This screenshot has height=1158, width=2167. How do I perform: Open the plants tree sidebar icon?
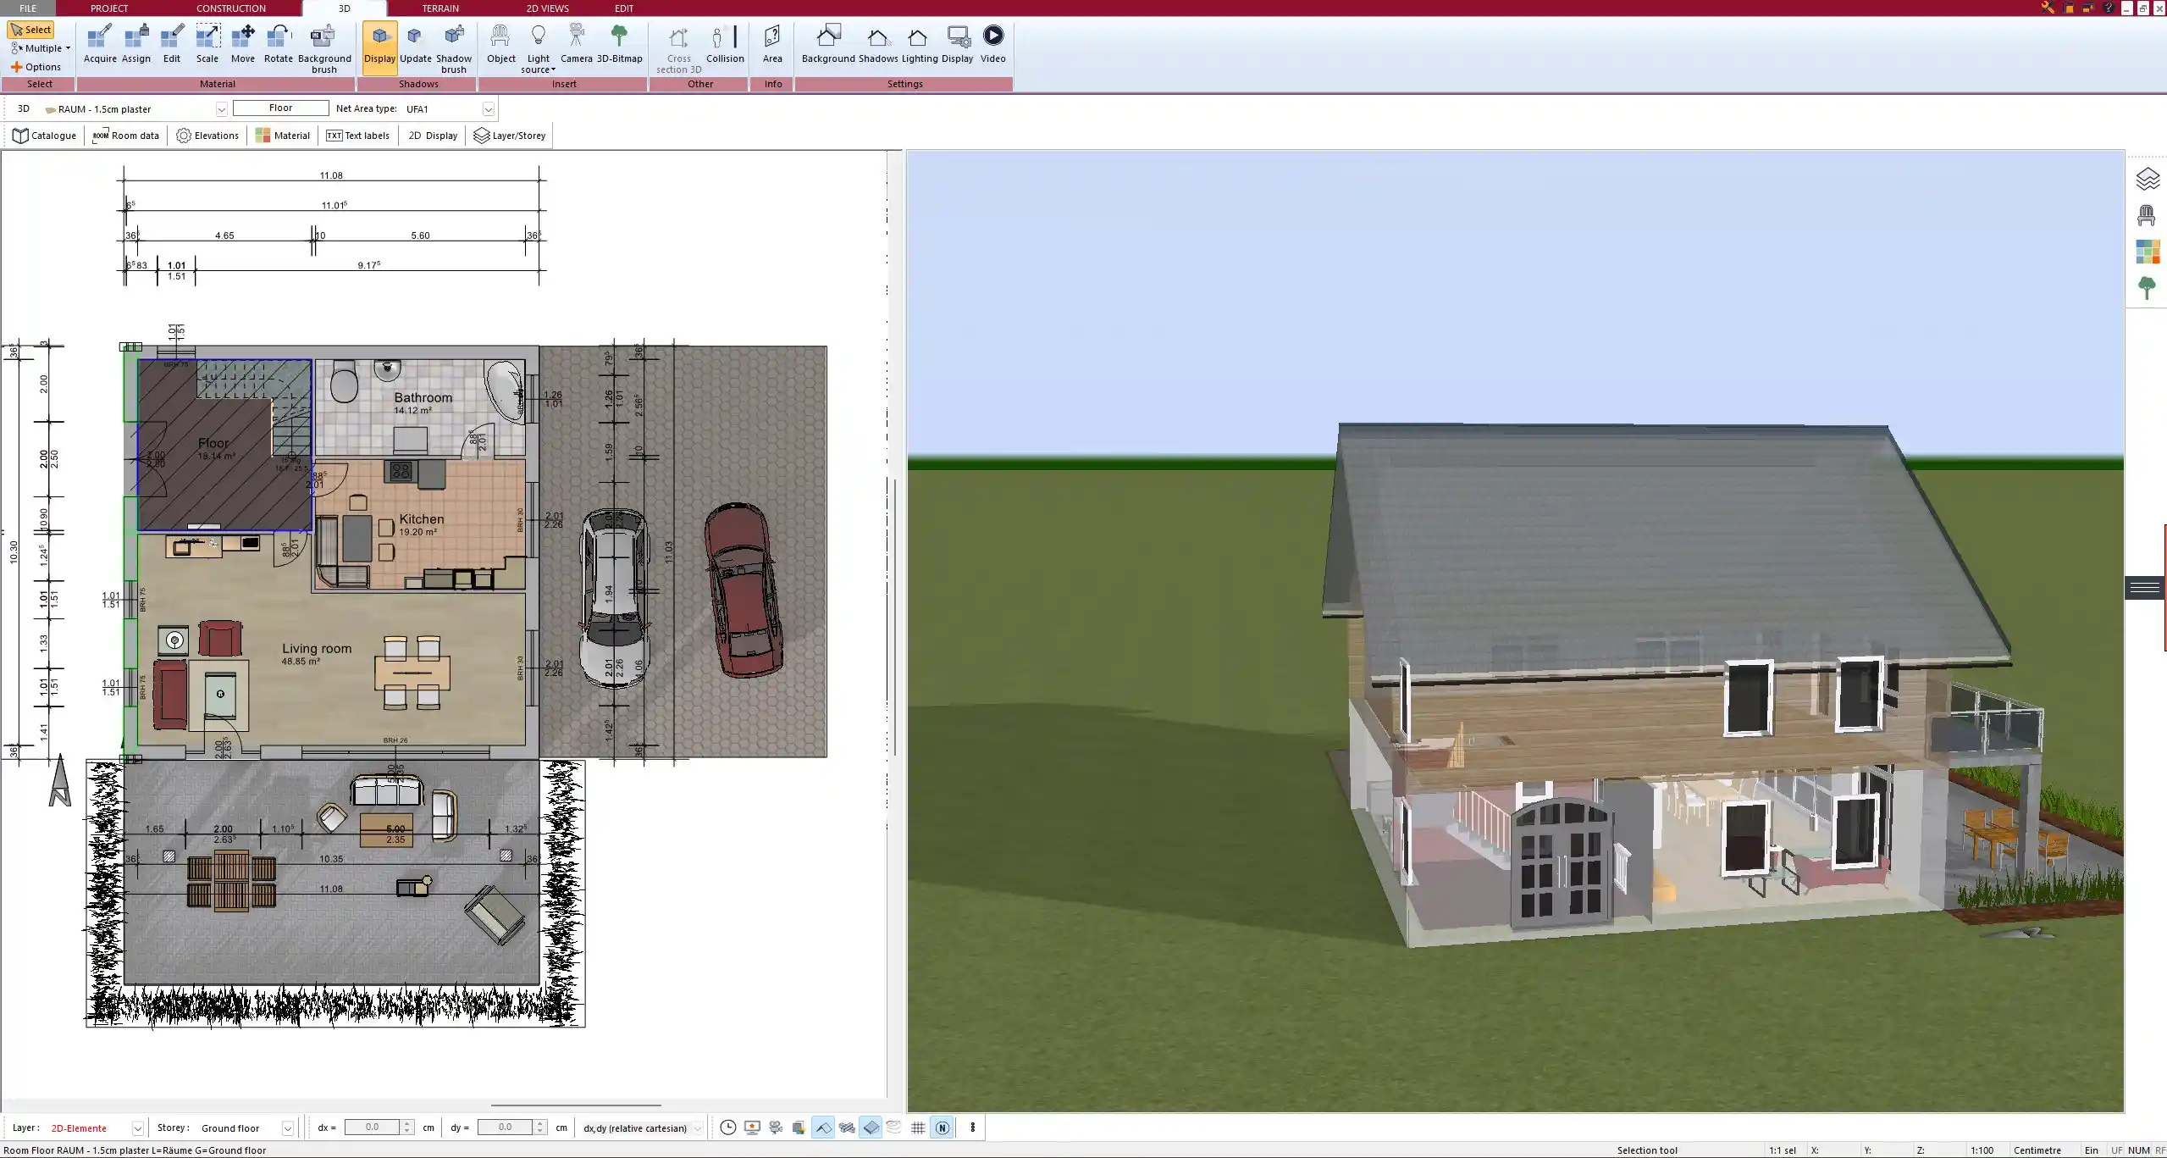pos(2147,288)
